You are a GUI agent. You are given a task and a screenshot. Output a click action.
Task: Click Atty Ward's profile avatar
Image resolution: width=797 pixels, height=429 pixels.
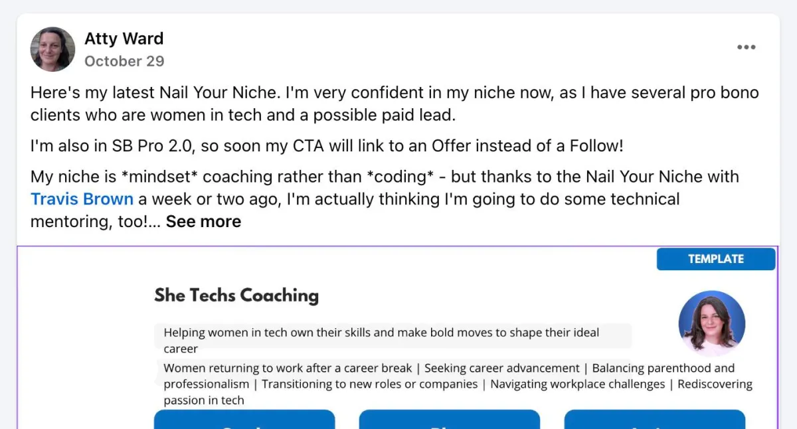(x=52, y=49)
